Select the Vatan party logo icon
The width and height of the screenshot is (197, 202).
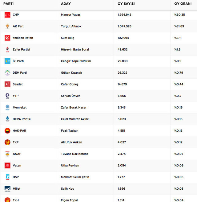pyautogui.click(x=7, y=165)
